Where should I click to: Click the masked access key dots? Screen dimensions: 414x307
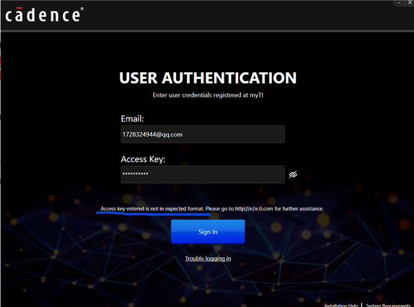[136, 175]
